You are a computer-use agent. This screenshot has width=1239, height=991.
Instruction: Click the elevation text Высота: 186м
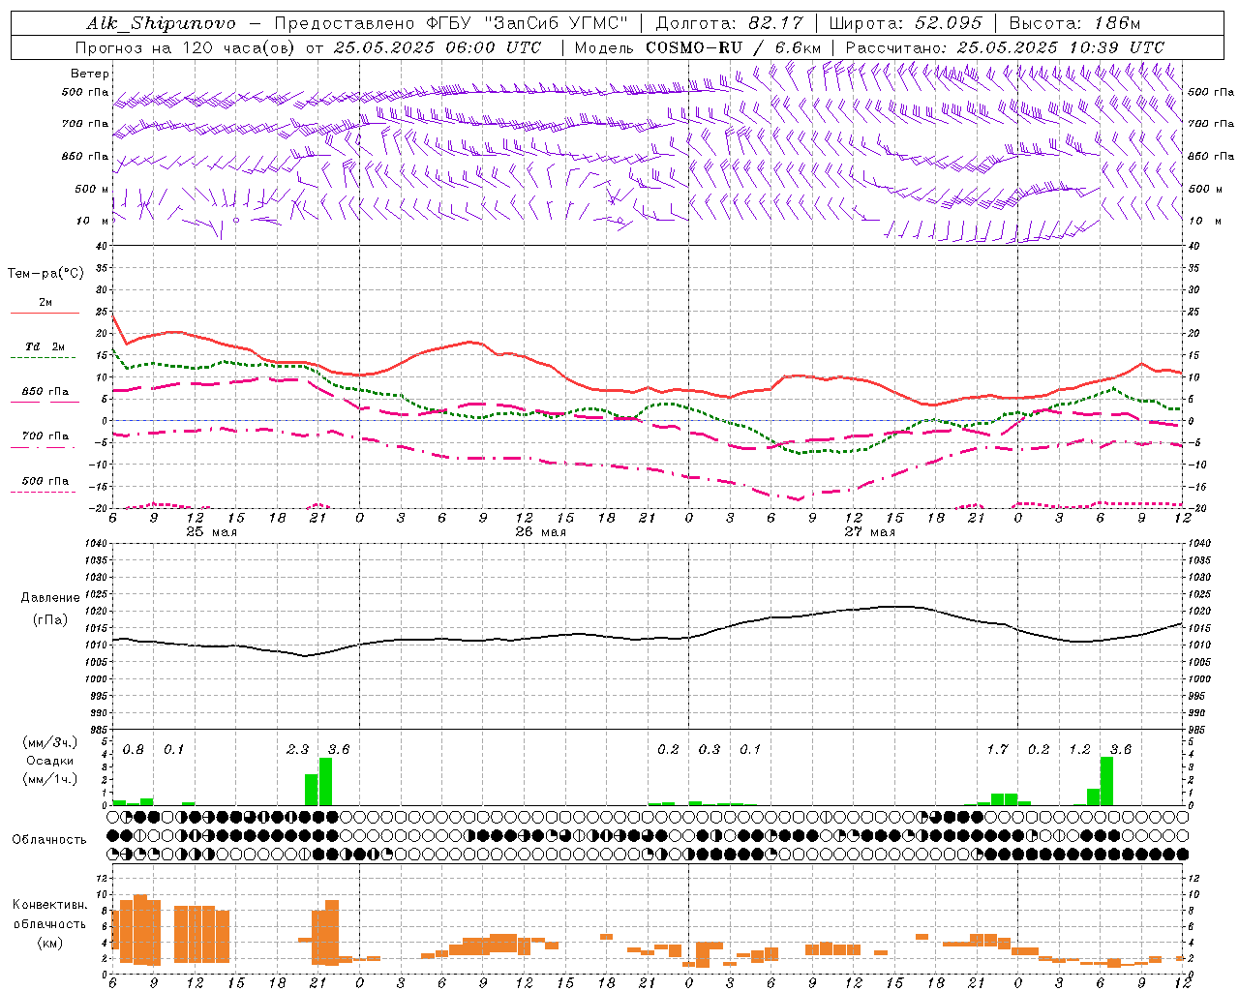(x=1074, y=23)
